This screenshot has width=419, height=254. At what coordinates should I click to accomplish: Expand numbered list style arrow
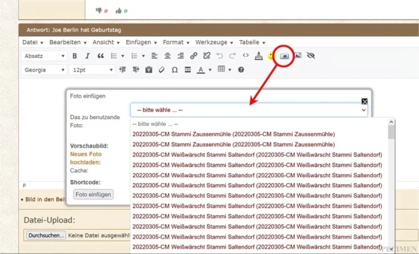(x=143, y=56)
